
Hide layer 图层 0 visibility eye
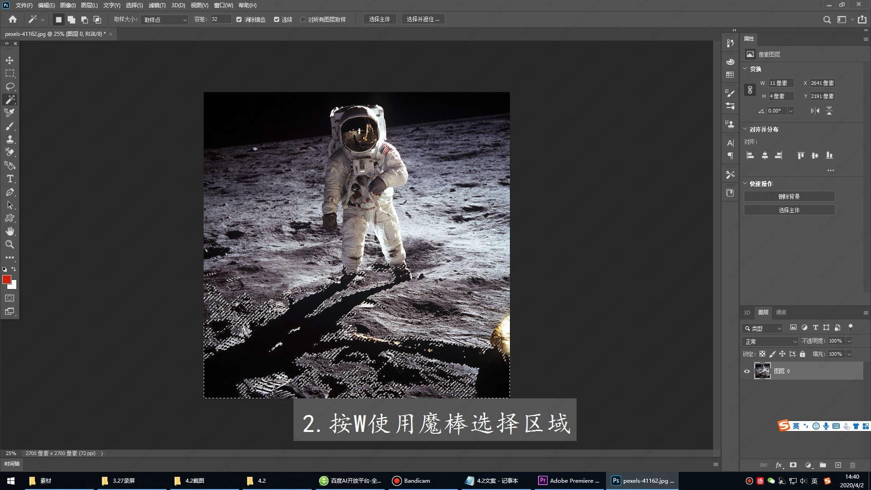click(x=747, y=371)
